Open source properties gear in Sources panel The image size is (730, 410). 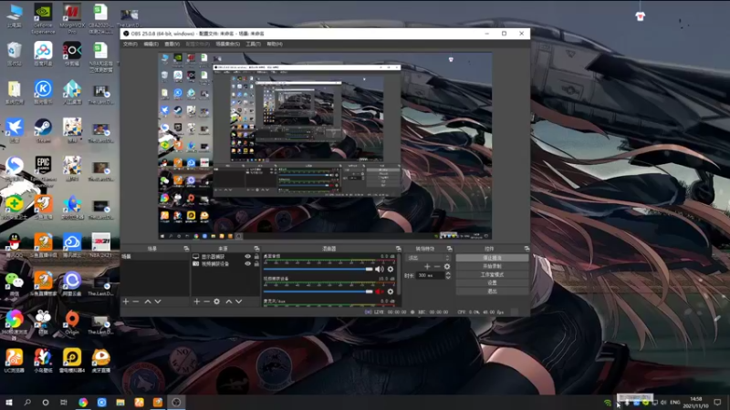[216, 302]
